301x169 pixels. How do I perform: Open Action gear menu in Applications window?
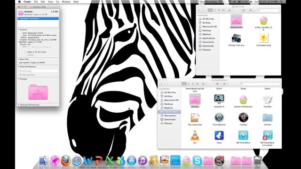pos(225,84)
